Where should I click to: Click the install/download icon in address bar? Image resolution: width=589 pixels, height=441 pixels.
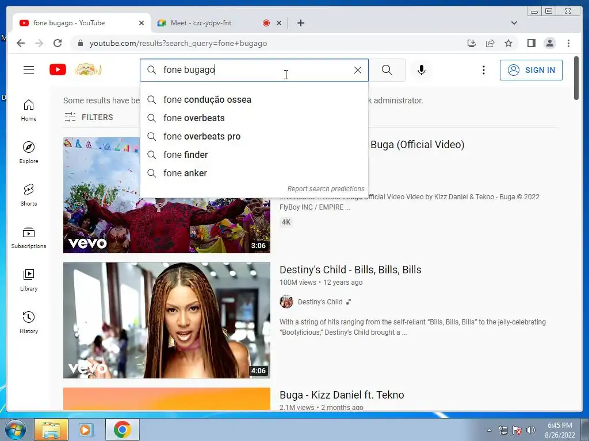pos(472,43)
